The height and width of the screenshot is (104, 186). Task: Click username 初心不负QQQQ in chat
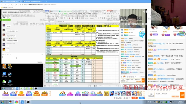pos(159,44)
